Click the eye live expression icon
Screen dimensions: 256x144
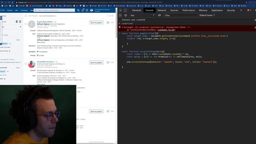159,15
